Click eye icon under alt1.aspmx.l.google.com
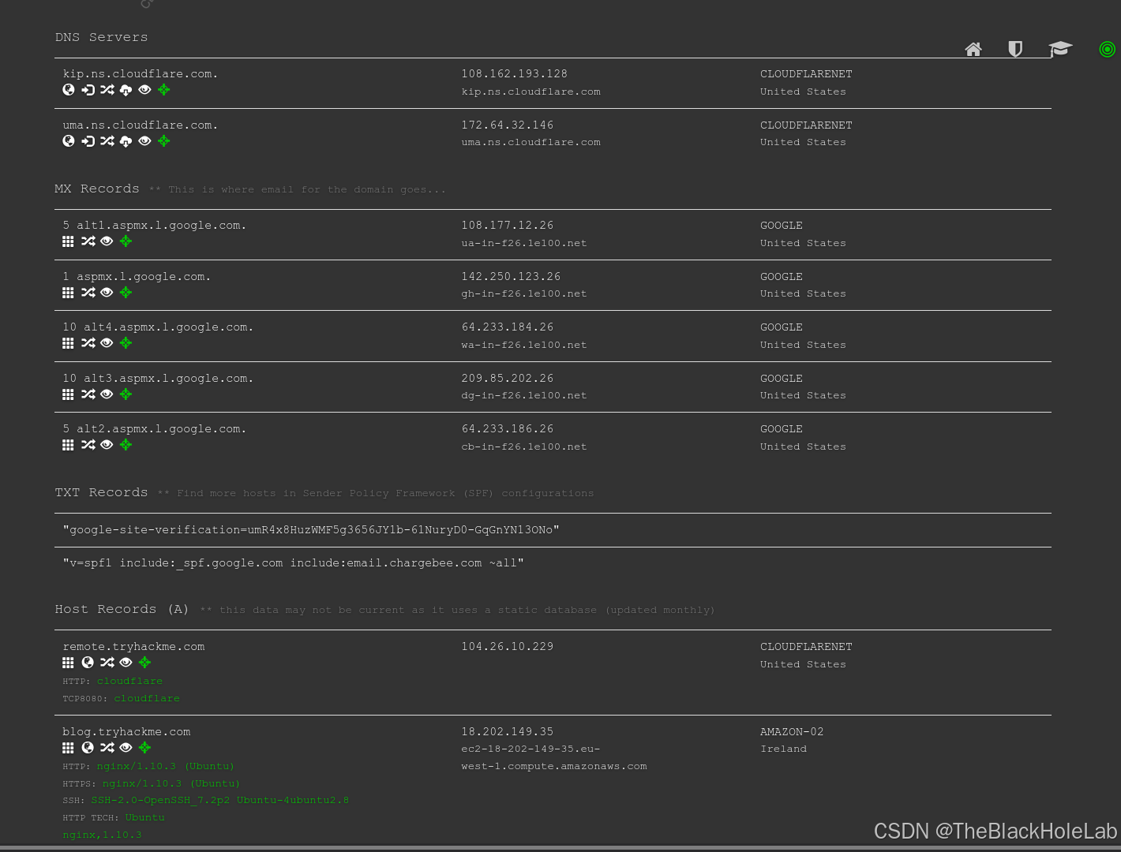Viewport: 1121px width, 852px height. pyautogui.click(x=107, y=241)
